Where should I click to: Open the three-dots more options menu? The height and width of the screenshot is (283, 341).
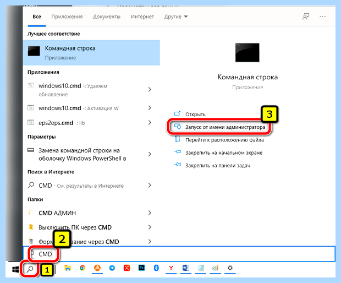[x=322, y=17]
